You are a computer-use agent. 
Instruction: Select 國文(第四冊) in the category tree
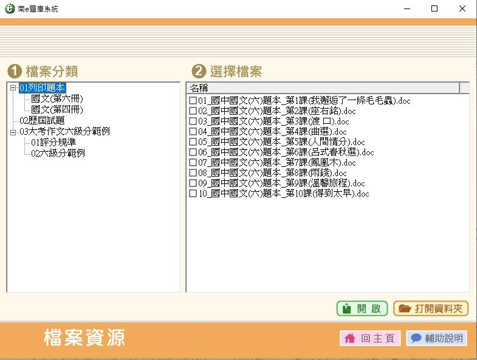[57, 110]
